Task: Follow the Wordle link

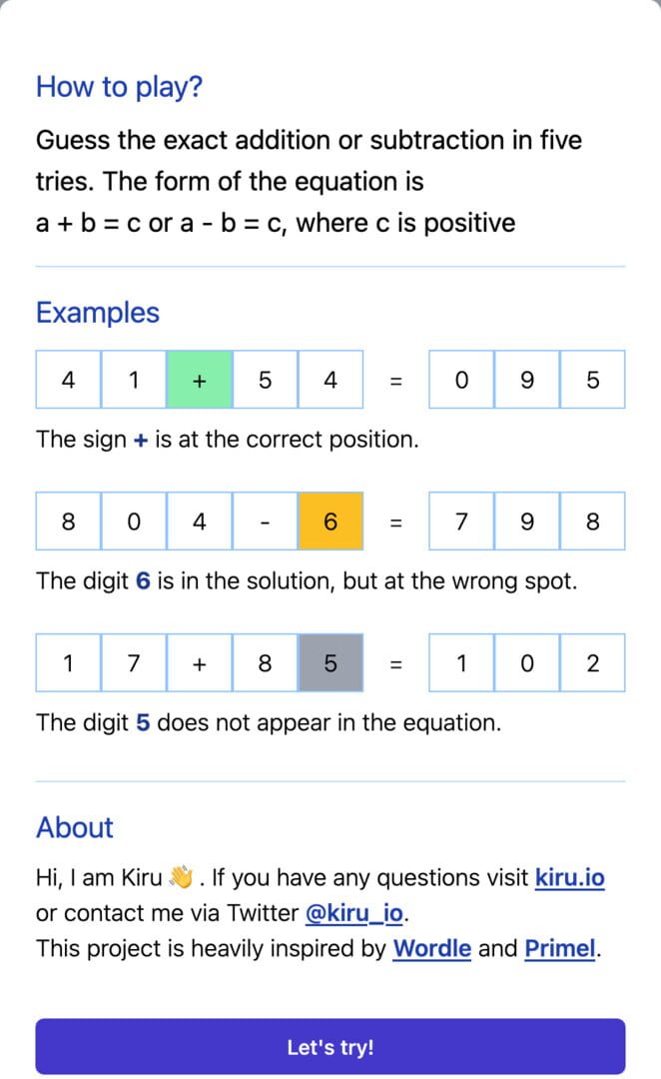Action: click(431, 948)
